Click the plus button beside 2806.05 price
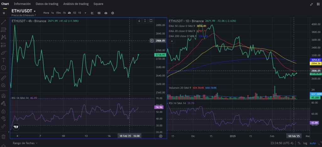 [152, 41]
